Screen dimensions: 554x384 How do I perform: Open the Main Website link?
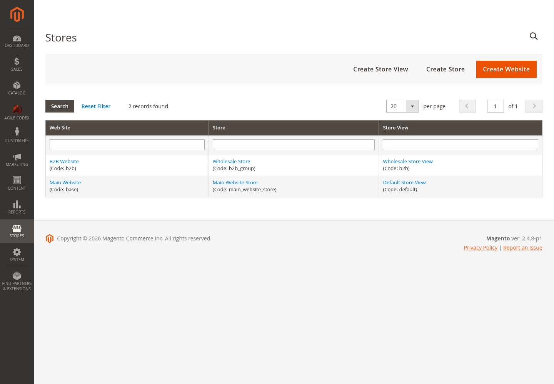coord(65,183)
